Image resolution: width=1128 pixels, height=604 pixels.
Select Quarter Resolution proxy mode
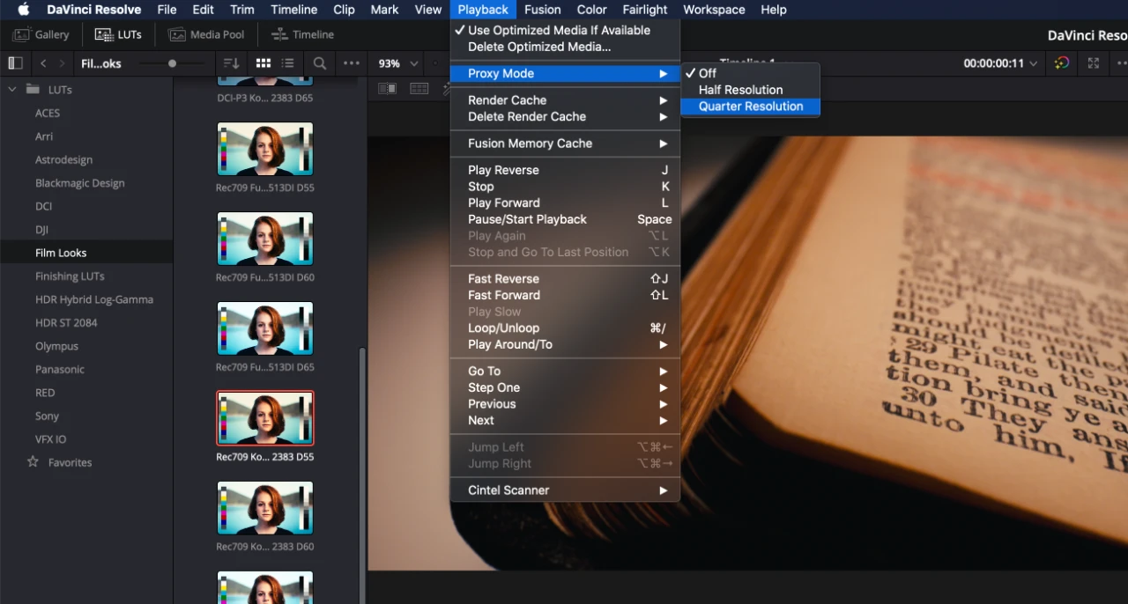tap(750, 106)
